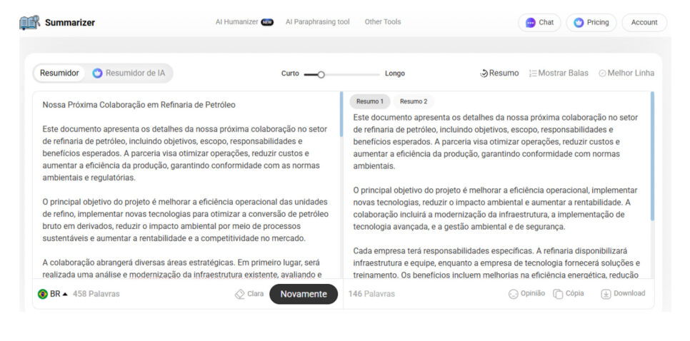Click the Brazil flag icon
This screenshot has height=341, width=690.
coord(43,294)
